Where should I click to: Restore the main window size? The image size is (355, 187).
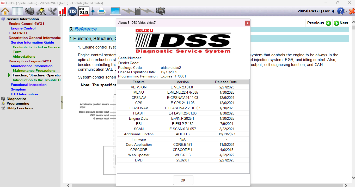tap(338, 3)
